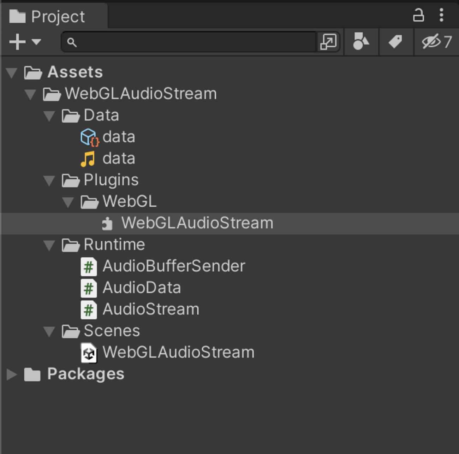Click the data audio clip music icon
This screenshot has height=454, width=459.
88,159
